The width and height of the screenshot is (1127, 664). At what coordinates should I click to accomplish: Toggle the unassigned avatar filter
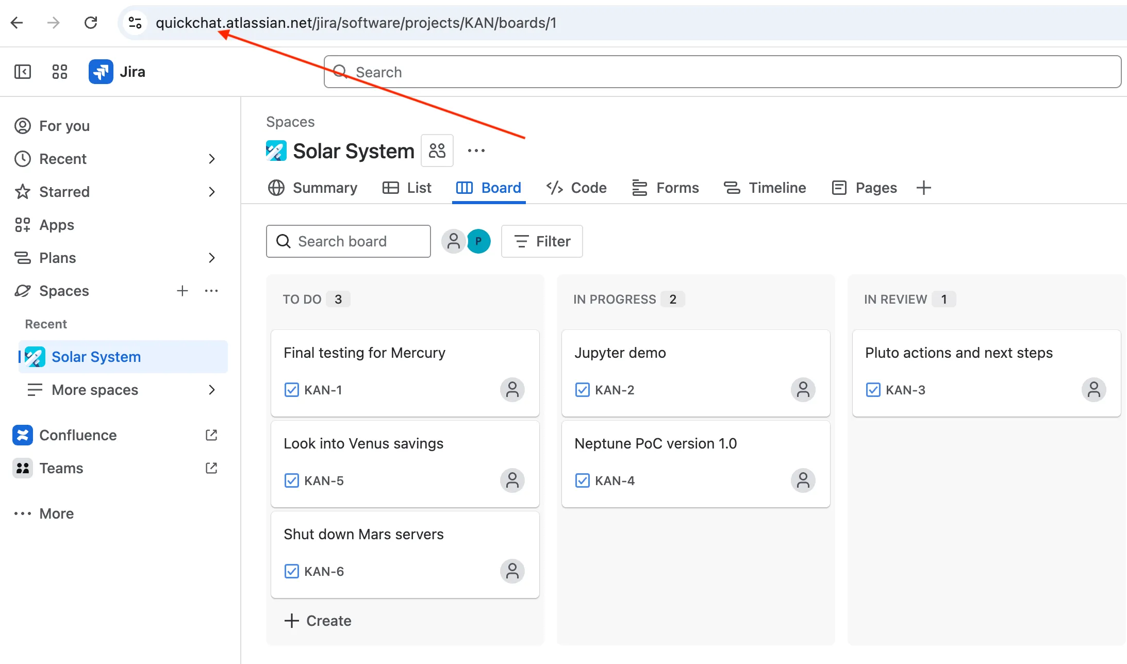454,241
